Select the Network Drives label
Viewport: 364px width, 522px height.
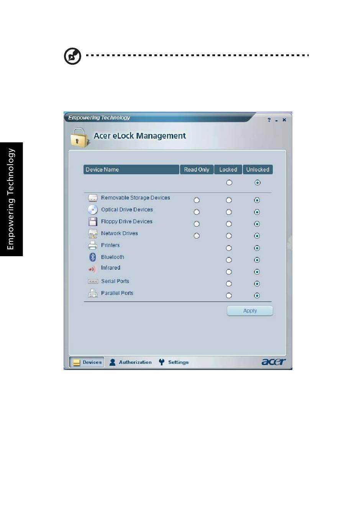click(120, 234)
